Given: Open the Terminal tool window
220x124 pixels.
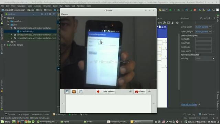Looking at the screenshot, I should (x=10, y=114).
